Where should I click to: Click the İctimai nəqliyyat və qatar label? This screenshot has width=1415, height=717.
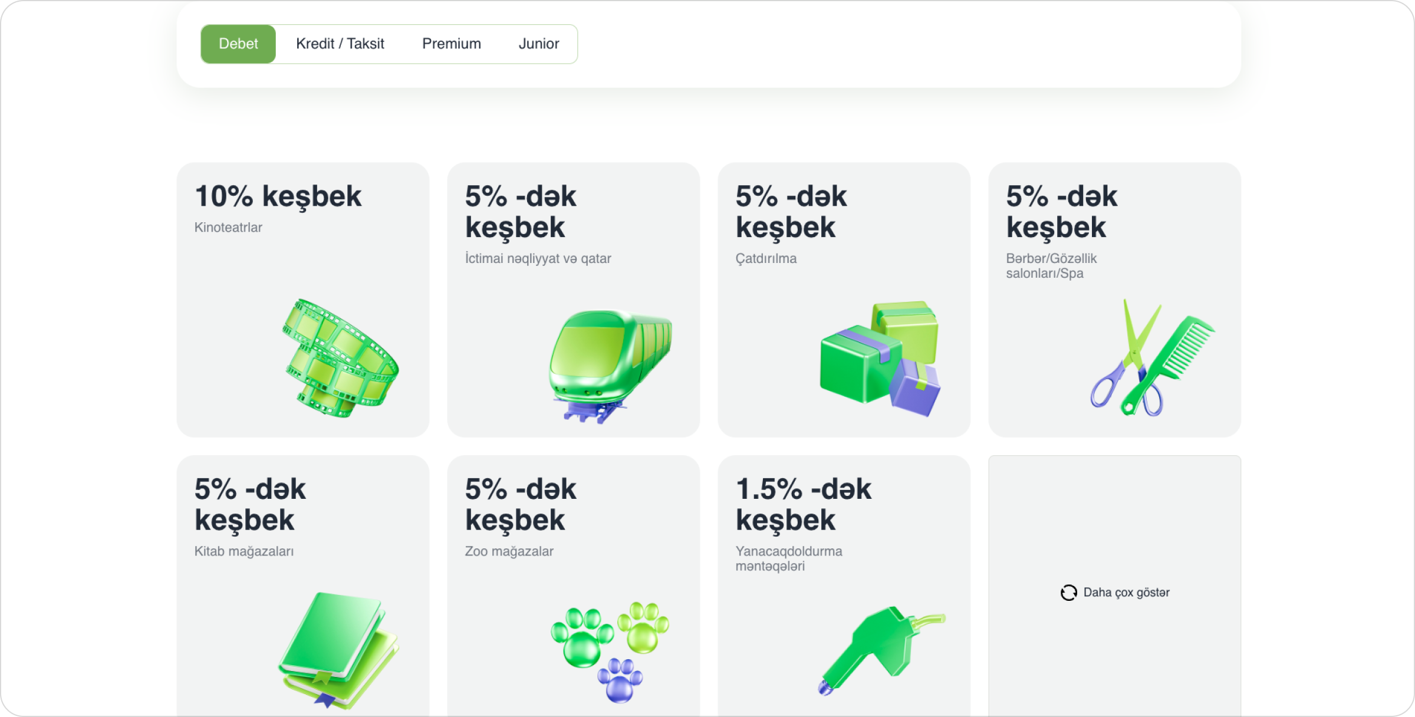[538, 258]
